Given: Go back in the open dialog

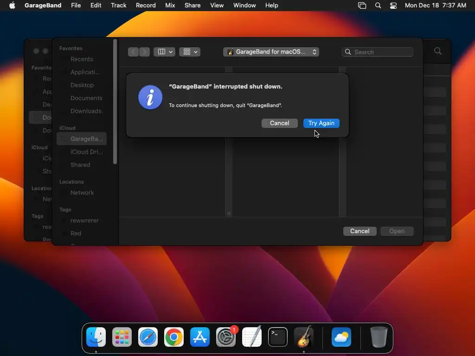Looking at the screenshot, I should [x=133, y=52].
